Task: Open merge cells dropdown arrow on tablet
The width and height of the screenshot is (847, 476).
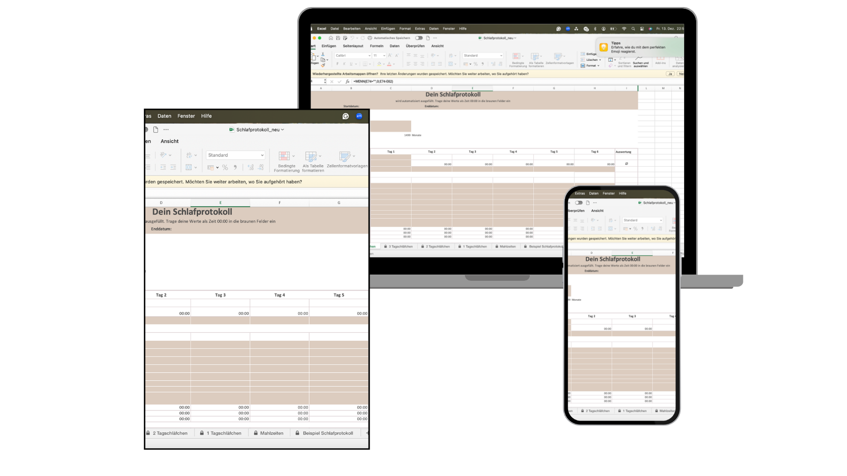Action: pos(195,167)
